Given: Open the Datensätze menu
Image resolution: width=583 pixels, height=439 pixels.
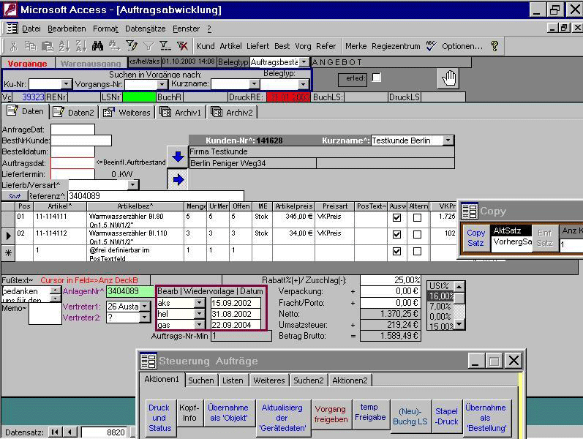Looking at the screenshot, I should pyautogui.click(x=144, y=29).
